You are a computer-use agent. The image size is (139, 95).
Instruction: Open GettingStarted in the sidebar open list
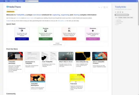119,22
